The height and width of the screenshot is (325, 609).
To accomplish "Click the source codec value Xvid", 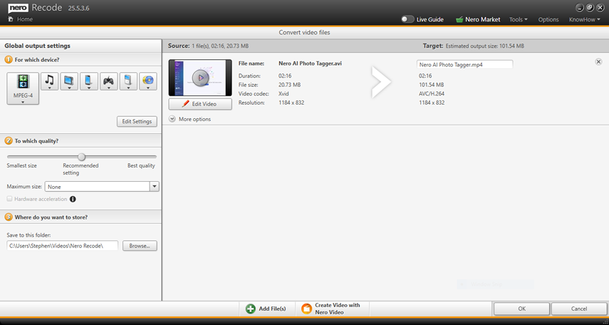I will point(283,93).
